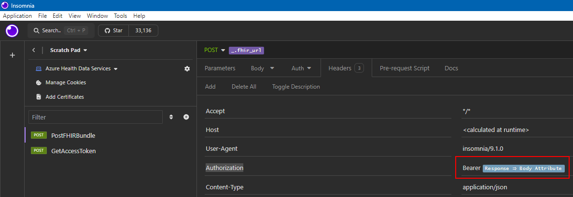Click into the Filter requests field

pos(96,118)
